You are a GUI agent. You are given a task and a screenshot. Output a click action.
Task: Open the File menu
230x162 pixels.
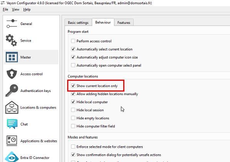(x=5, y=10)
